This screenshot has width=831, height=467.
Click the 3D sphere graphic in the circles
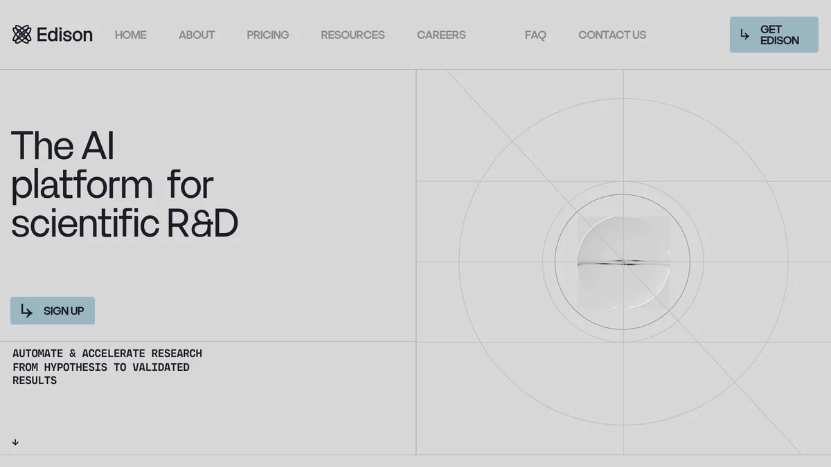pyautogui.click(x=623, y=262)
